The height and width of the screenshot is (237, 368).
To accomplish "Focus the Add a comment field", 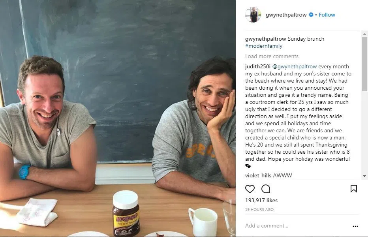I will [x=298, y=226].
